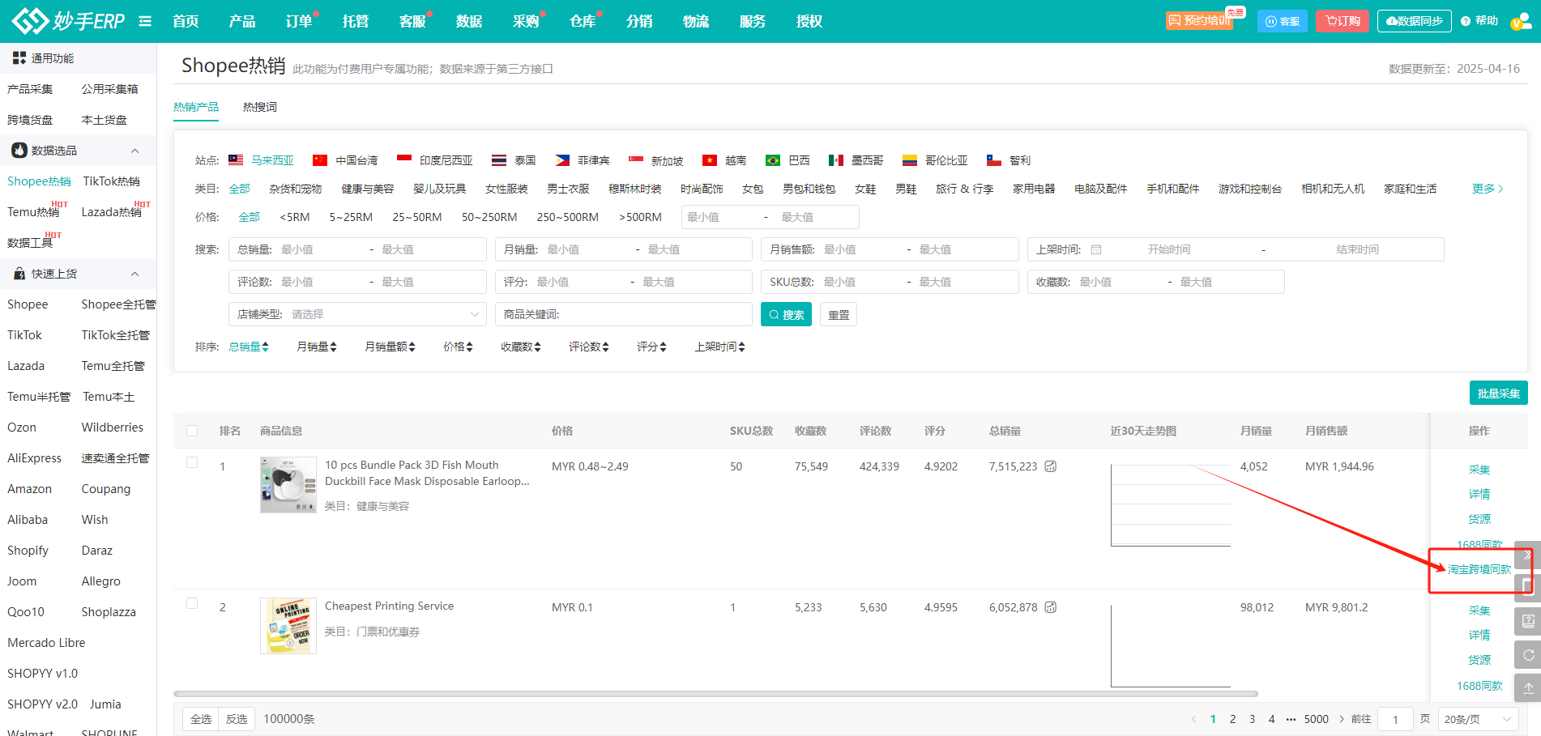
Task: Switch to the 热搜词 tab
Action: point(260,107)
